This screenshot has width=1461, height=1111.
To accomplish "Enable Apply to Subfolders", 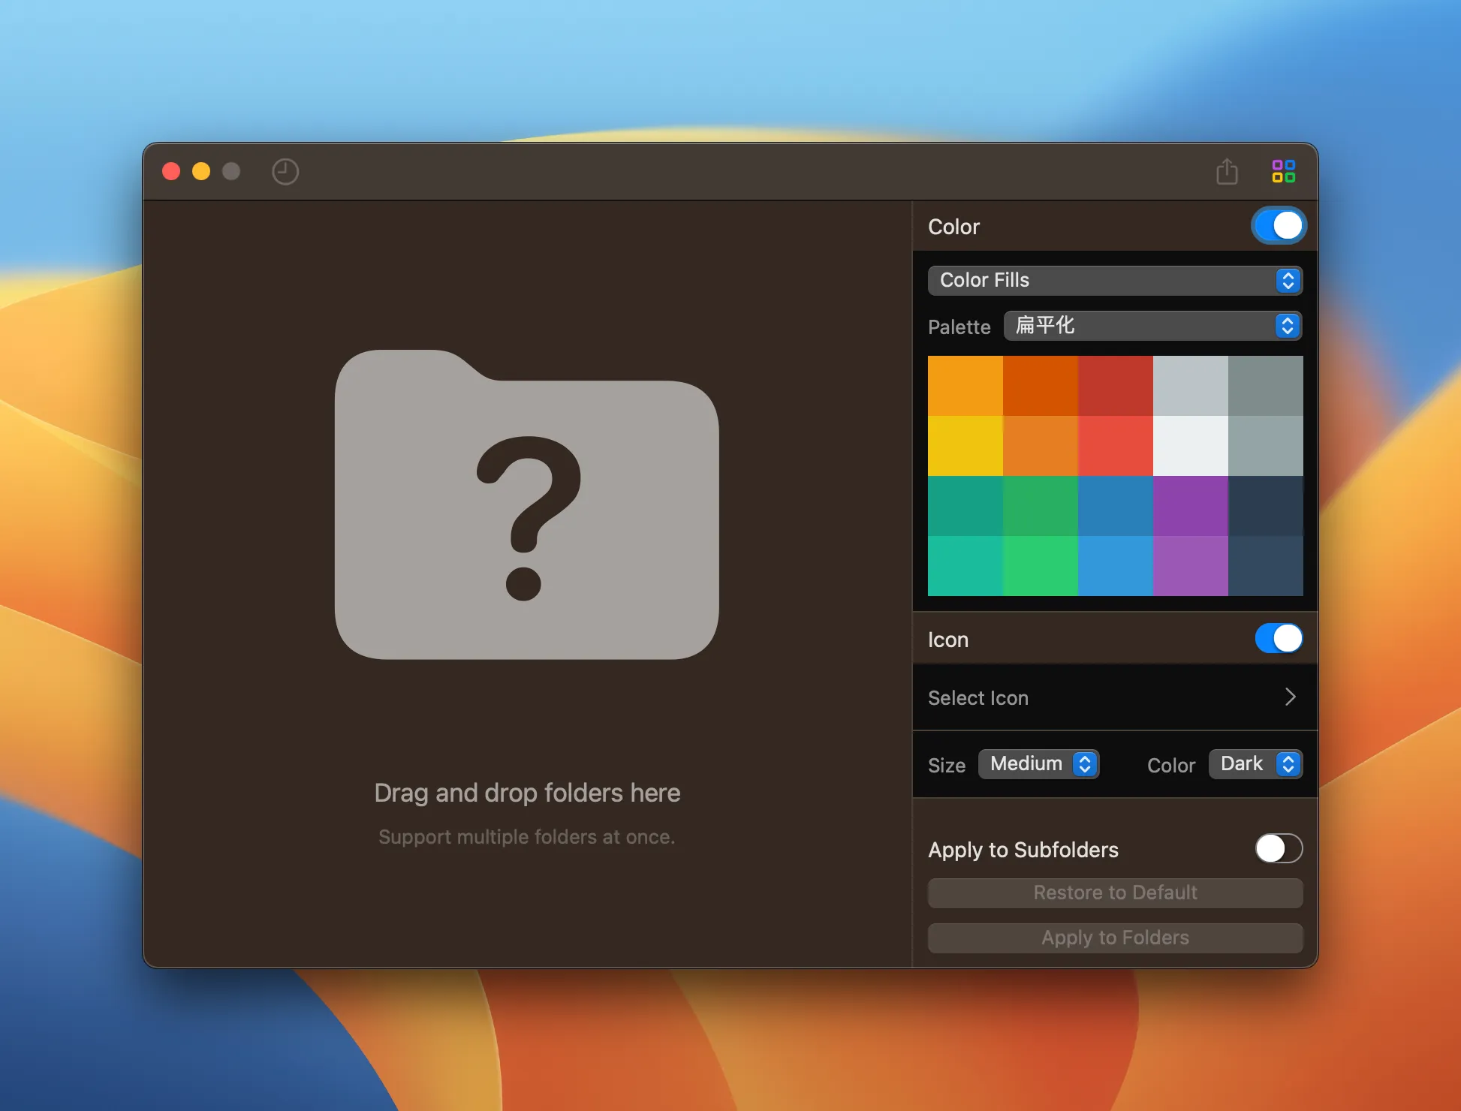I will 1279,849.
